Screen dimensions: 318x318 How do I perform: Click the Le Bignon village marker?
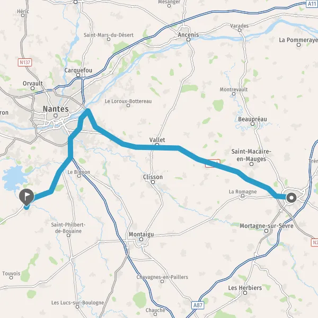[79, 176]
